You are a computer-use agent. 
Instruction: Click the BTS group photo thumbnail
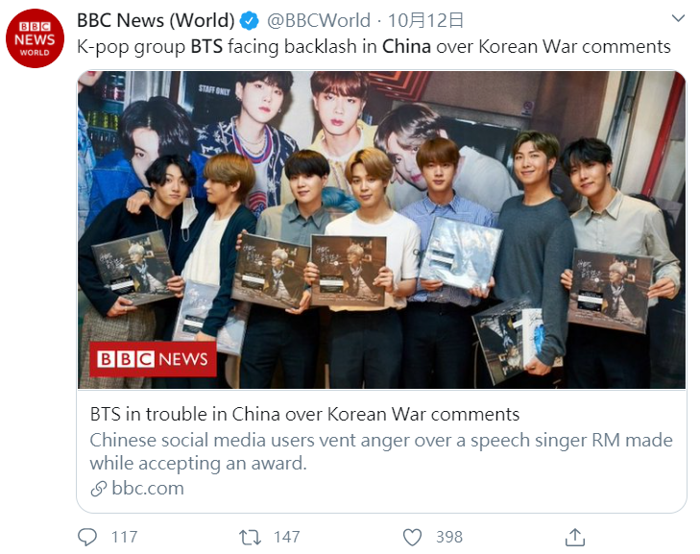382,229
